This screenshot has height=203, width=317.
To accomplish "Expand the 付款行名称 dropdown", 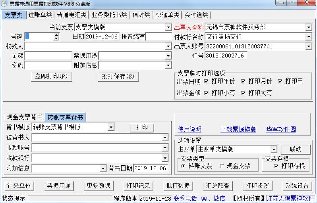I will pos(309,37).
